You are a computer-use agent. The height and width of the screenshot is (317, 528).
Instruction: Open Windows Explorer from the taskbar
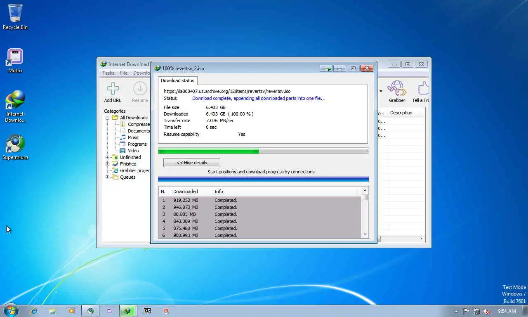tap(52, 311)
